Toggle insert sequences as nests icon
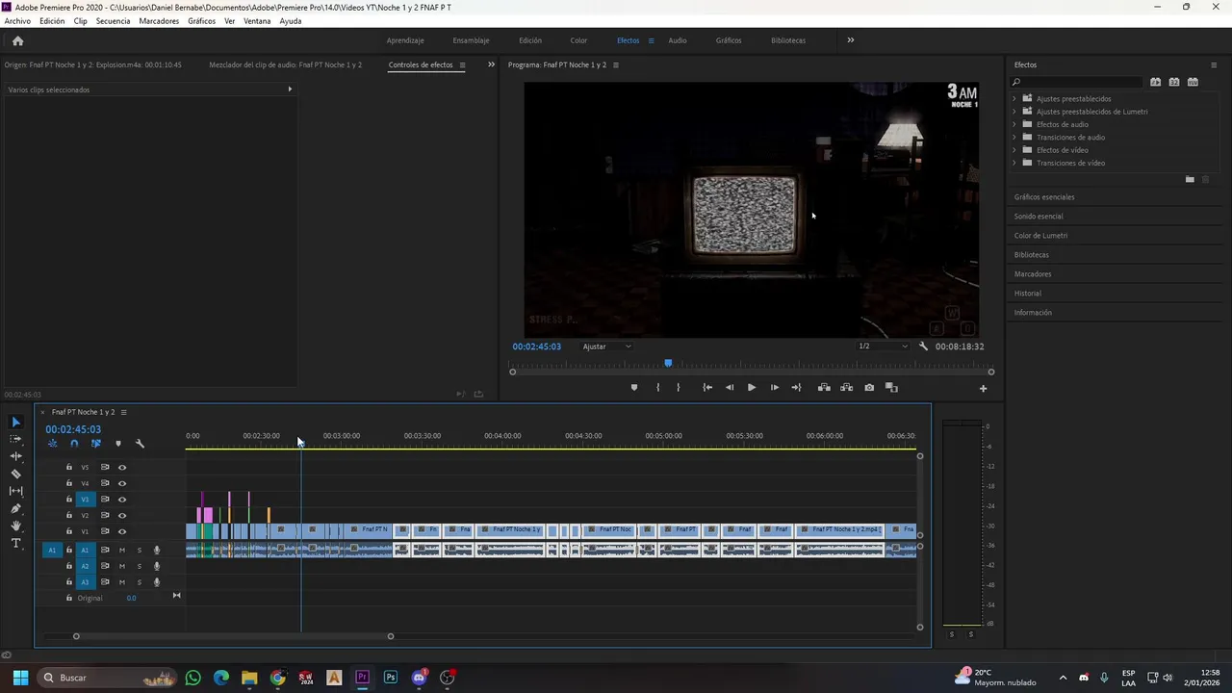The image size is (1232, 693). coord(52,444)
